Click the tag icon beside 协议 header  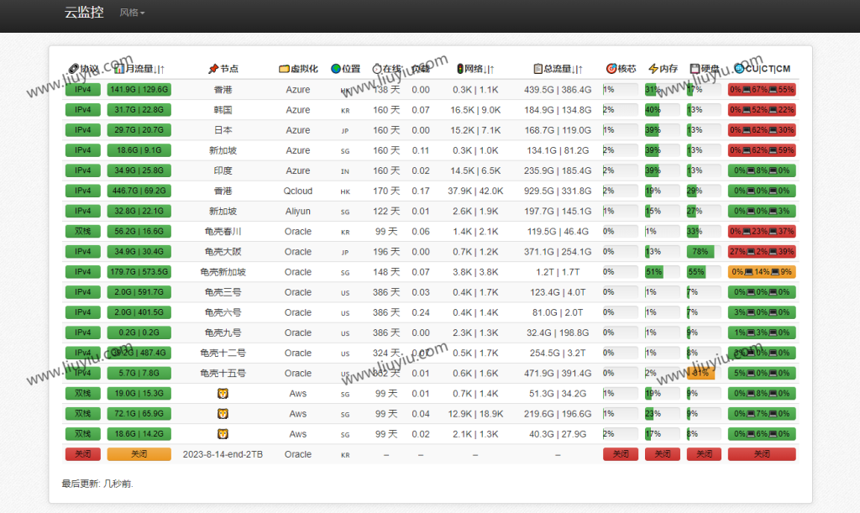point(74,69)
